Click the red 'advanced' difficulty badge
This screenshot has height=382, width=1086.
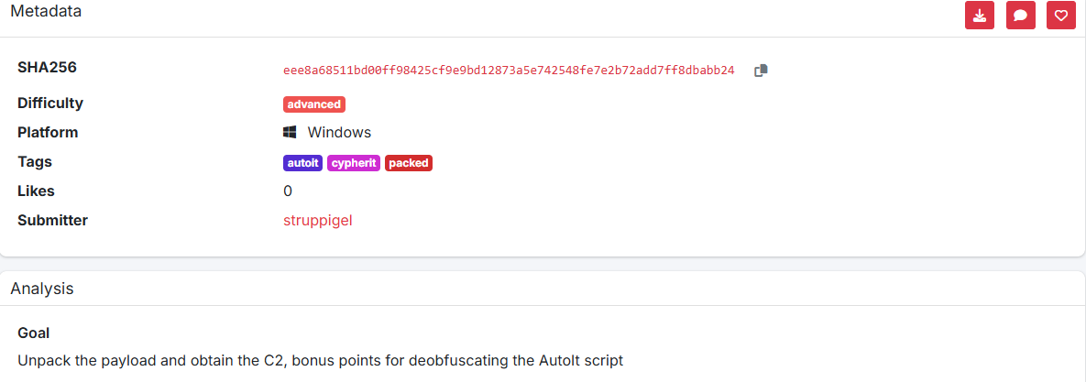point(314,104)
